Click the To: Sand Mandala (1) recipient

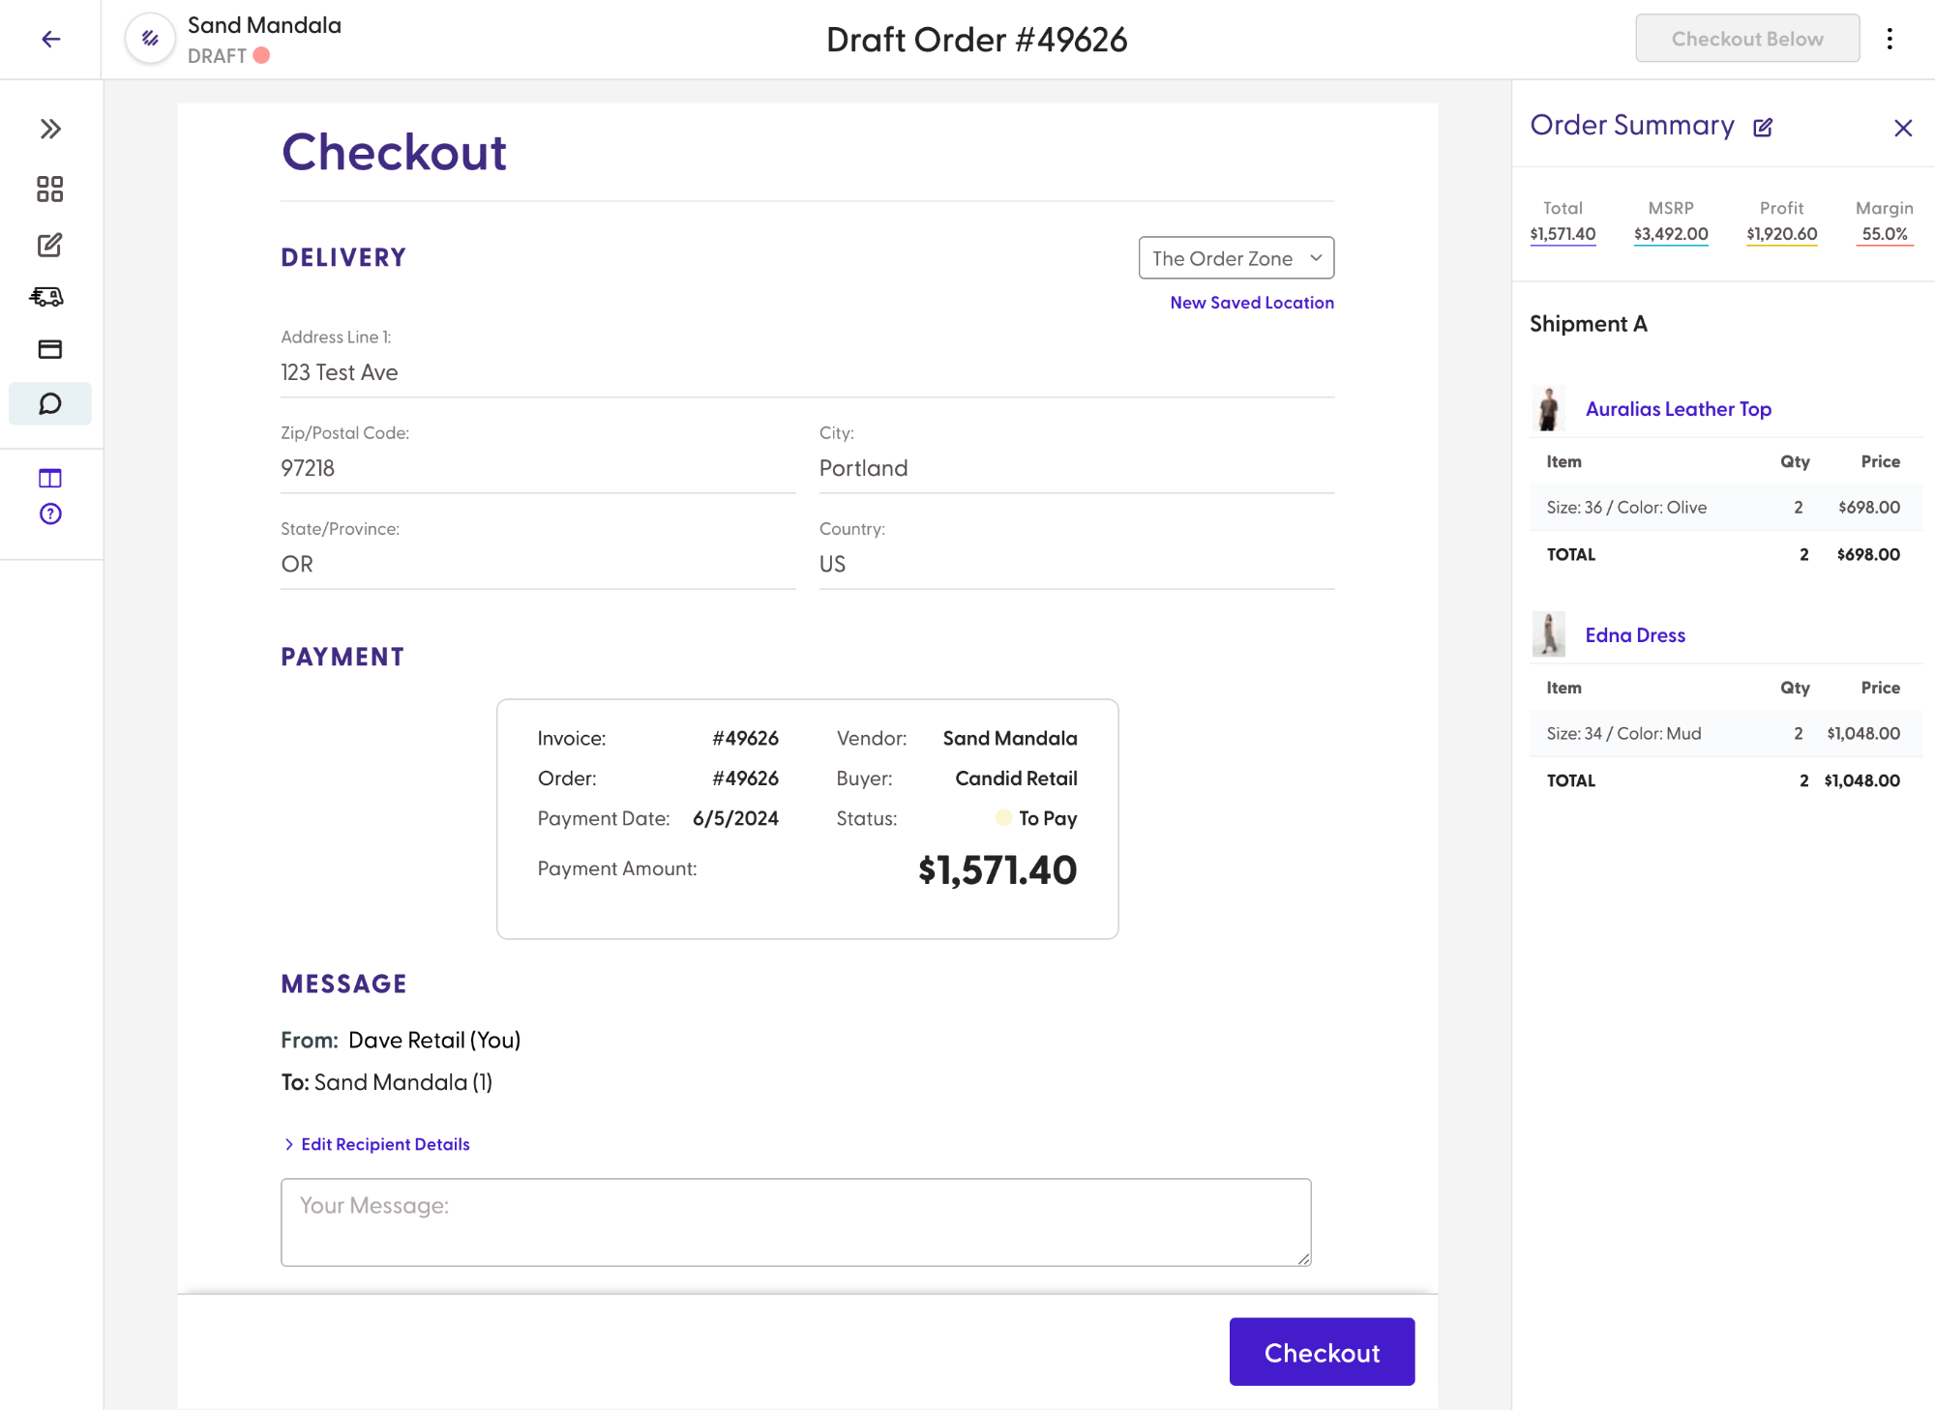pos(387,1082)
